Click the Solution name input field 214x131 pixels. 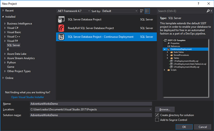click(91, 115)
